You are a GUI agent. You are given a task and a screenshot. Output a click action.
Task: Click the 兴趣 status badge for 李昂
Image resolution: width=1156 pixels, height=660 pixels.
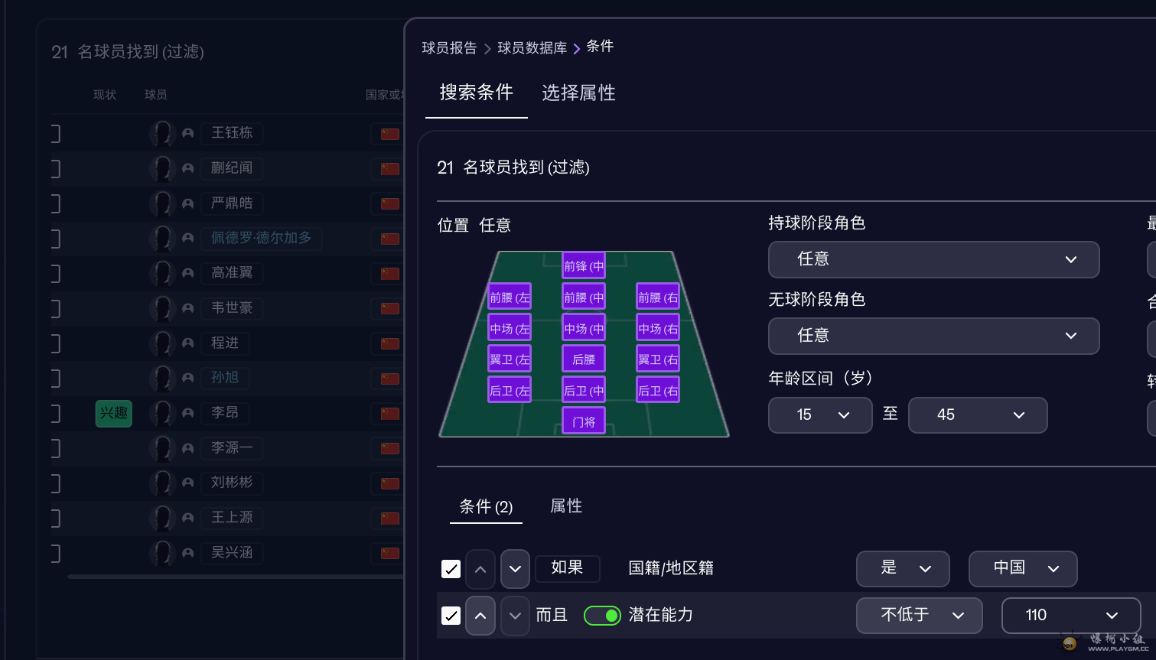113,413
